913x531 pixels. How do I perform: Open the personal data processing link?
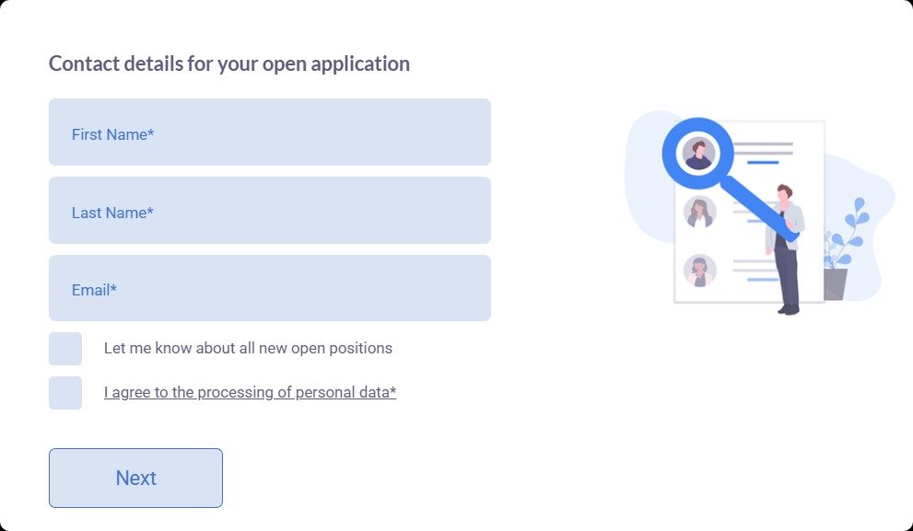coord(250,392)
